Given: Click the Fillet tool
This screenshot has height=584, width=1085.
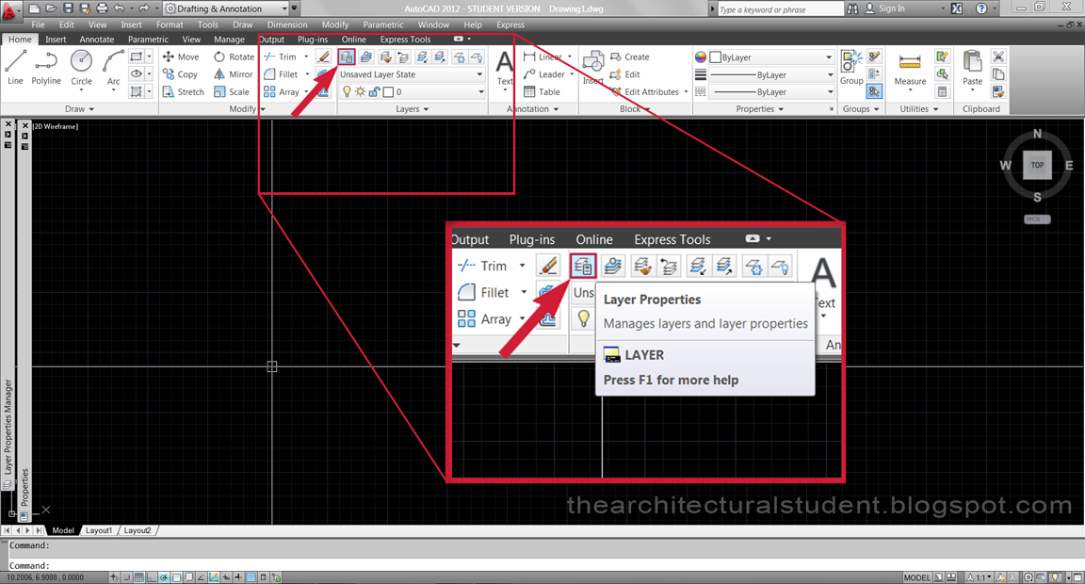Looking at the screenshot, I should tap(281, 74).
